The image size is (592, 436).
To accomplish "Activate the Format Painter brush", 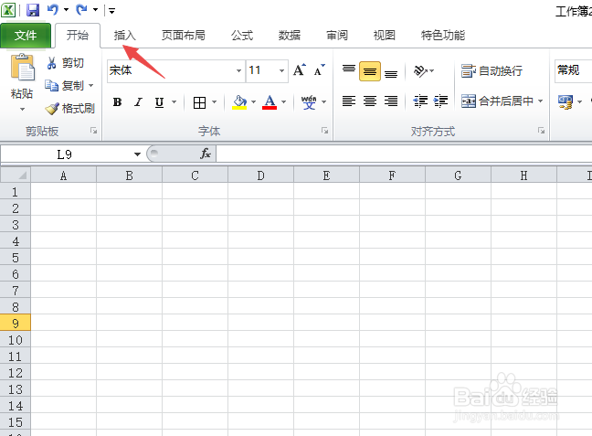I will pyautogui.click(x=52, y=109).
